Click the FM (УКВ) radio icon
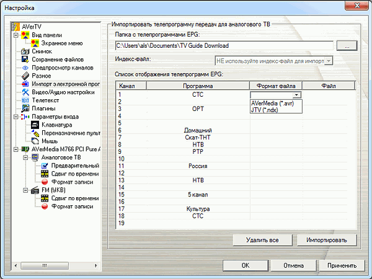Screen dimensions: 372x279 coord(35,190)
